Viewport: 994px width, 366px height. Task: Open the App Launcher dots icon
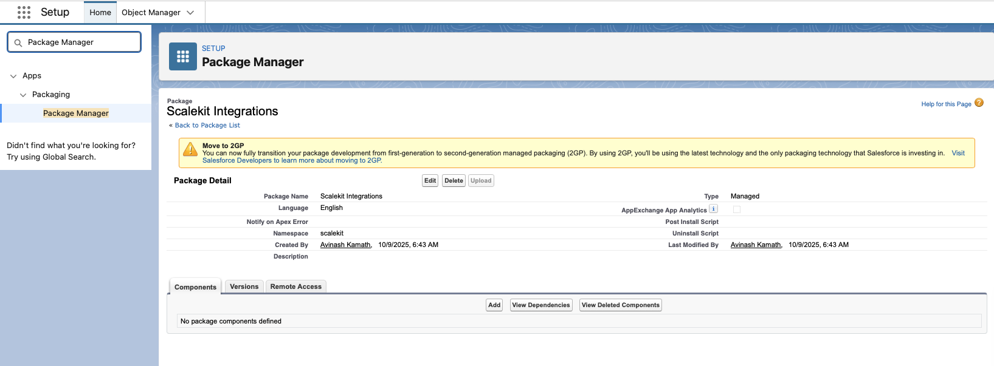click(x=24, y=12)
